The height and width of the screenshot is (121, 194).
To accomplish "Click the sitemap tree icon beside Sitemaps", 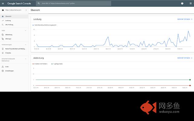I will (3, 39).
